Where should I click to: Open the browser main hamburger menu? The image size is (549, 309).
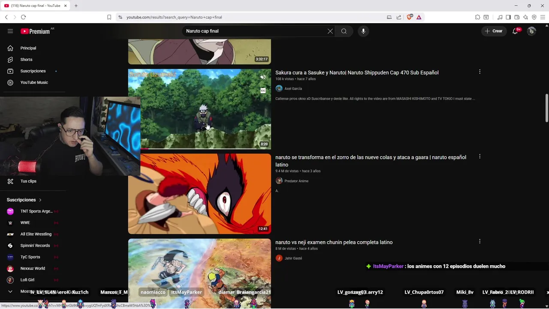pos(543,17)
